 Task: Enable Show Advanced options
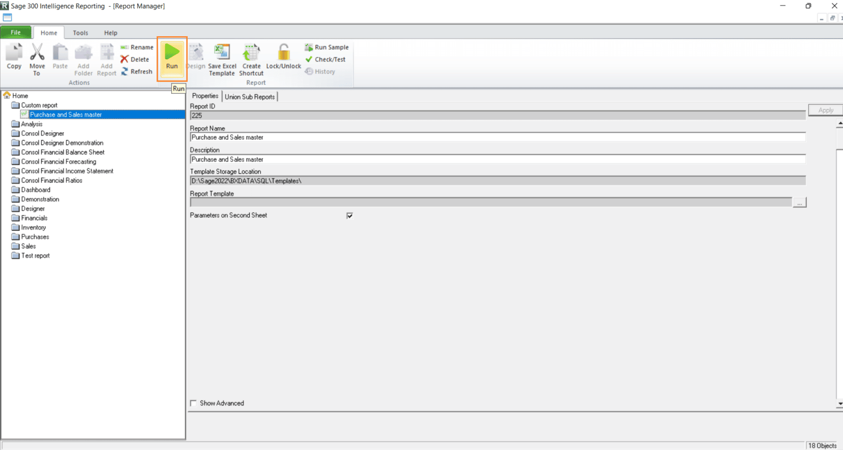click(193, 403)
